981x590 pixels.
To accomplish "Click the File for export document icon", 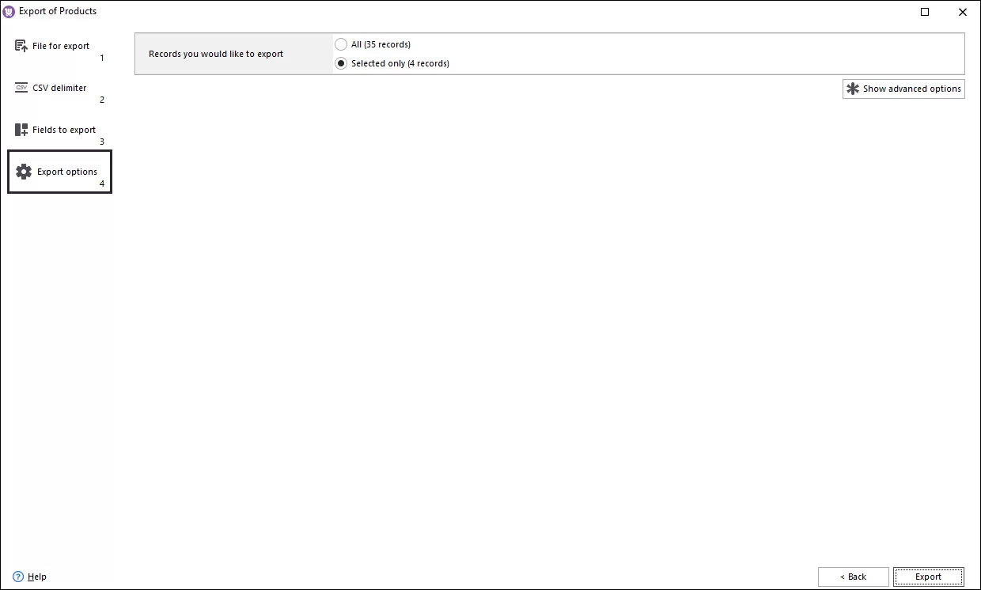I will (x=21, y=46).
